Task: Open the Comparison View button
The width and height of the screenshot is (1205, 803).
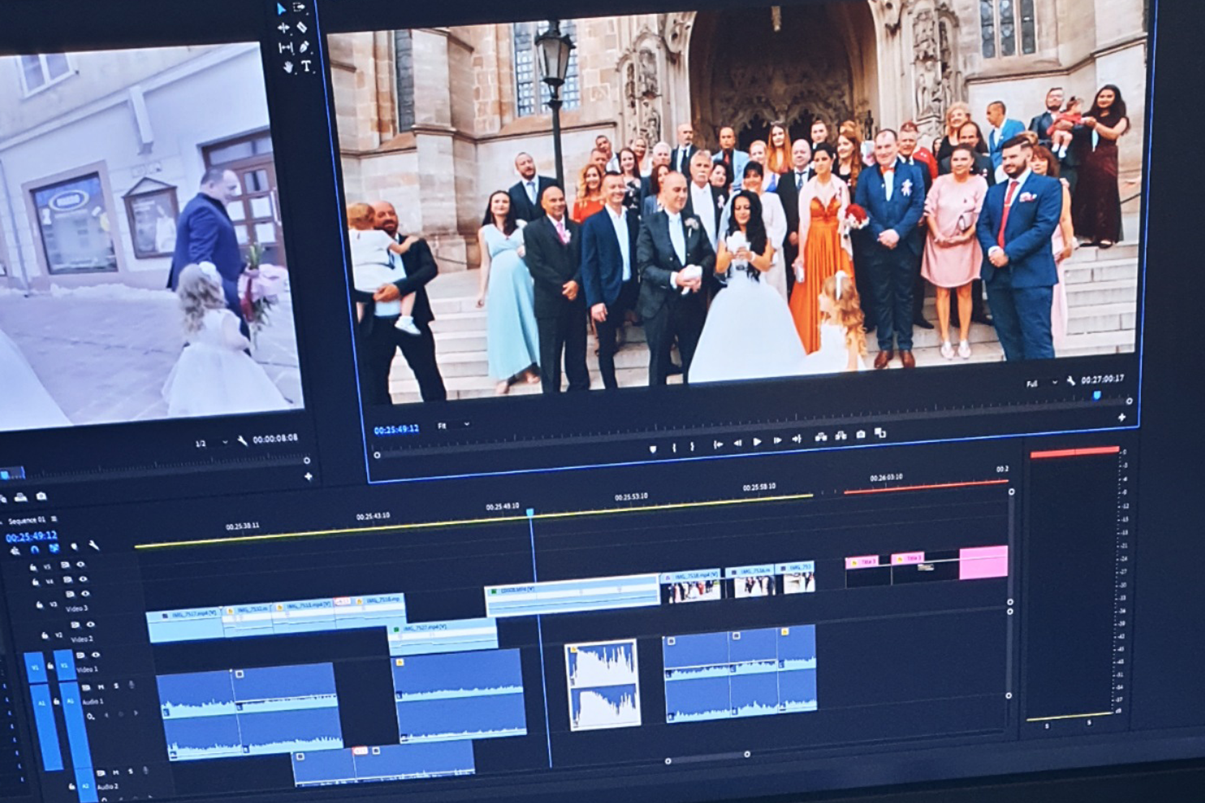Action: [x=880, y=433]
